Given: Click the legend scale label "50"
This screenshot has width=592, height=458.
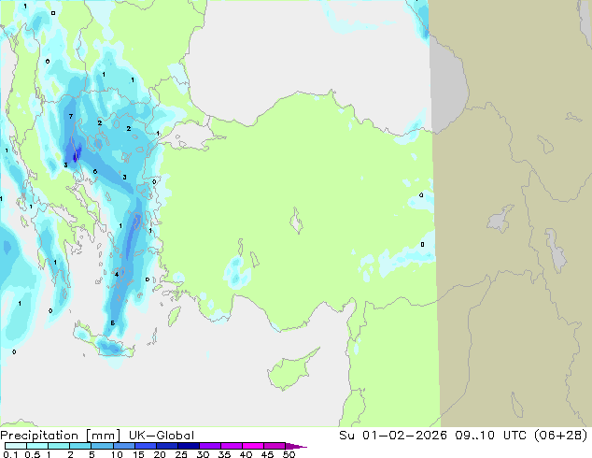Looking at the screenshot, I should (289, 454).
